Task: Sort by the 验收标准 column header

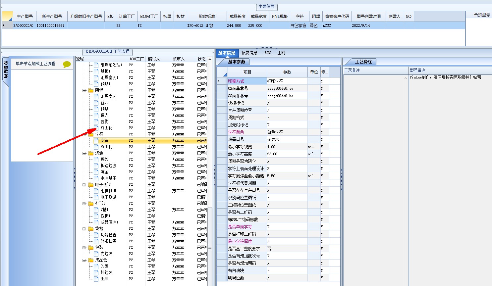Action: tap(207, 16)
